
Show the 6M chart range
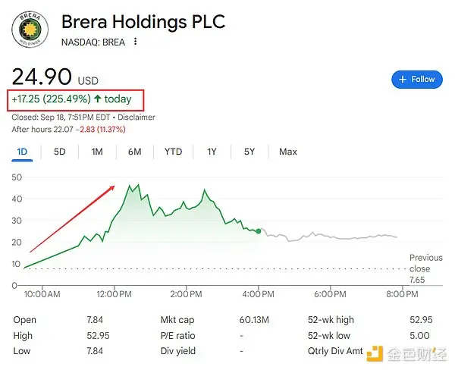[x=135, y=152]
